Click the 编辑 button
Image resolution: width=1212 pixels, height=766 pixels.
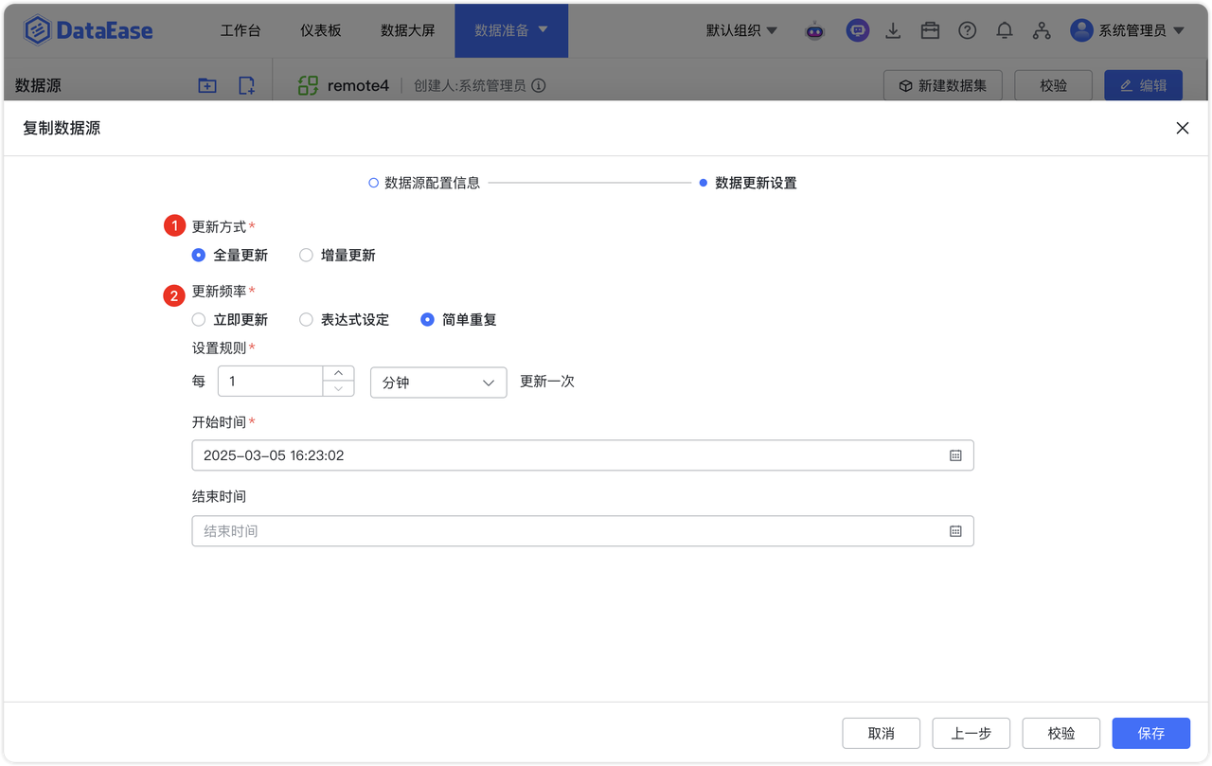[1143, 85]
